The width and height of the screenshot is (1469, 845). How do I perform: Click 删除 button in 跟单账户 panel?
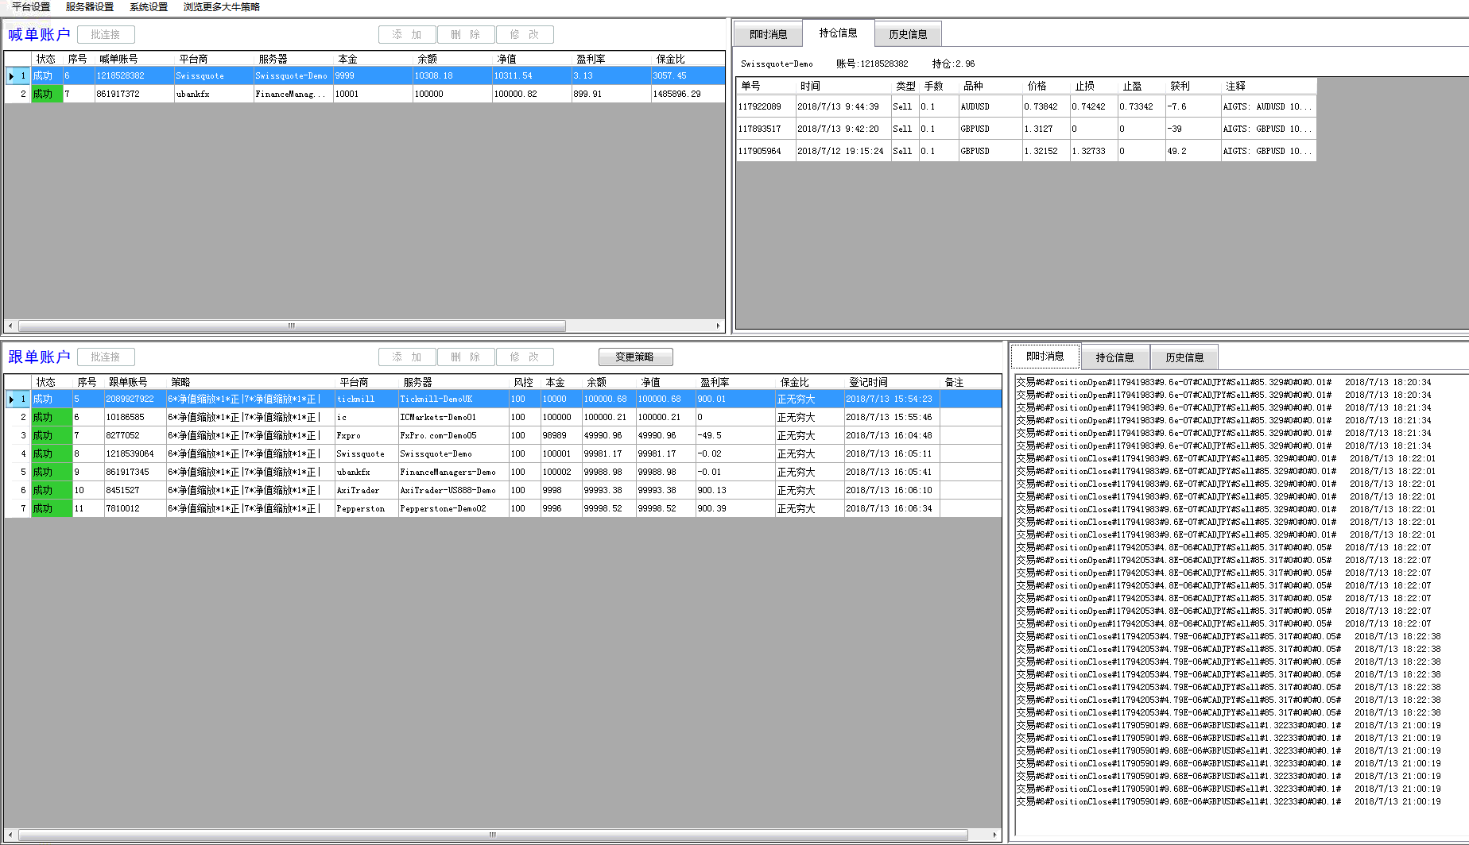click(466, 357)
